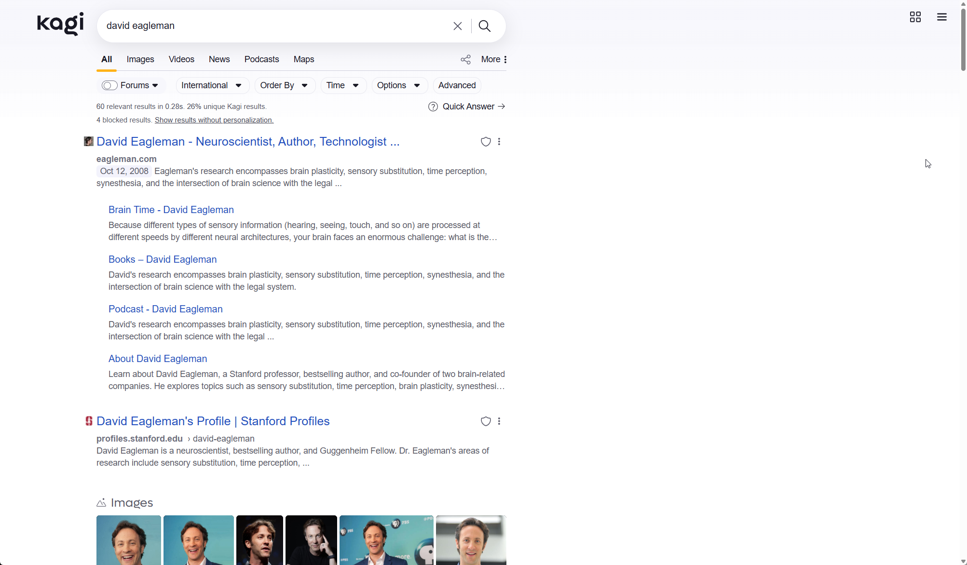
Task: Click the Quick Answer button
Action: click(x=467, y=107)
